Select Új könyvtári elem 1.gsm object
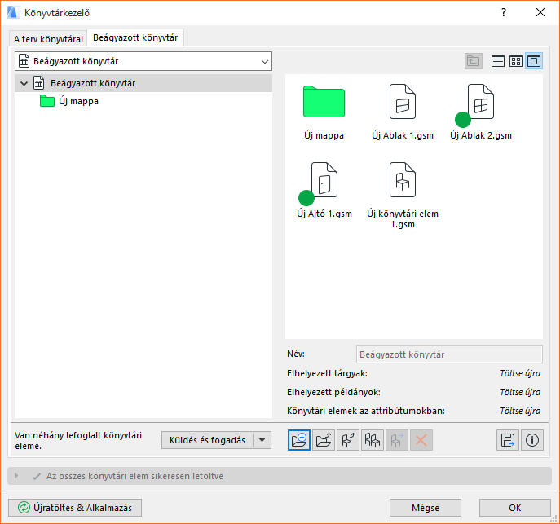This screenshot has width=560, height=524. pos(403,196)
